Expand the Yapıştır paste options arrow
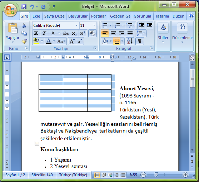199x182 pixels. (13, 42)
